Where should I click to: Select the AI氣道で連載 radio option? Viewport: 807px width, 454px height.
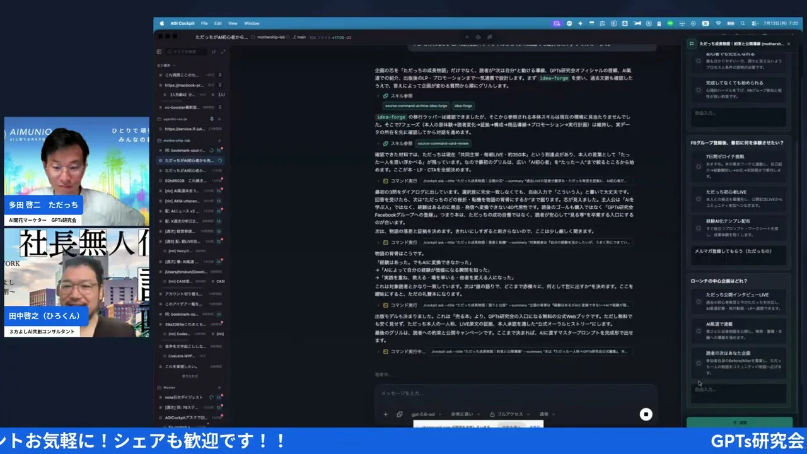pos(698,331)
